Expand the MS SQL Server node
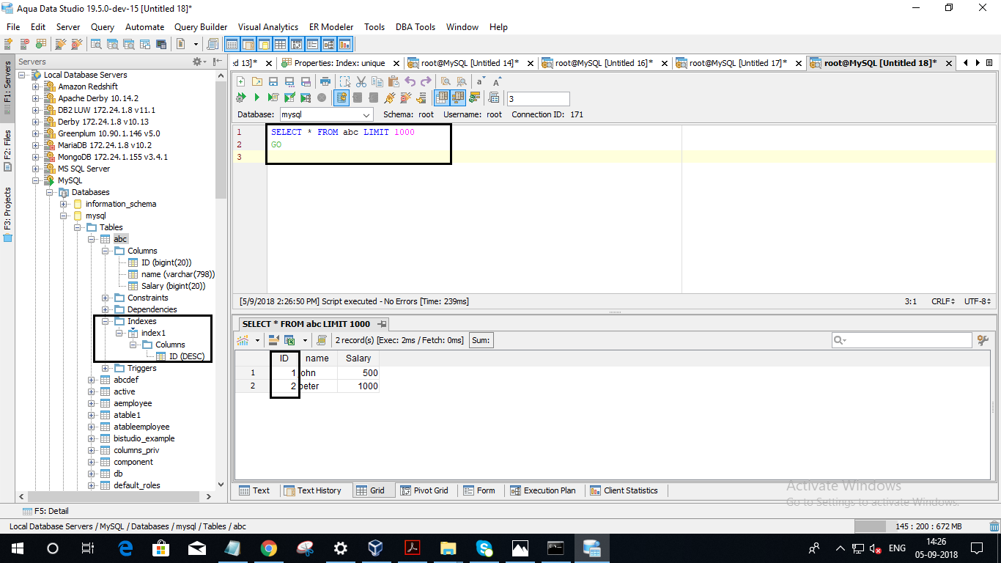The image size is (1001, 563). coord(36,169)
